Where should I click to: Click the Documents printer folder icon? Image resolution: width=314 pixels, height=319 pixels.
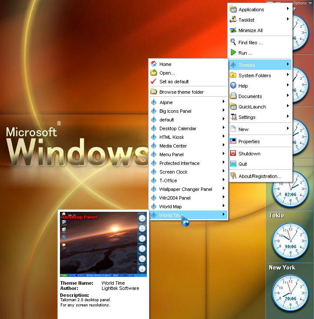click(x=233, y=96)
